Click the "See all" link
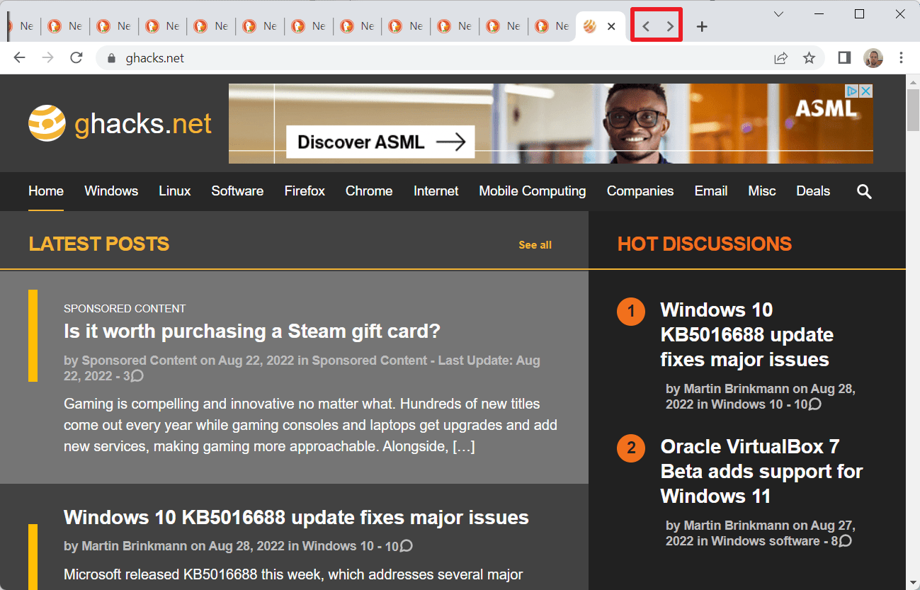This screenshot has width=920, height=590. pyautogui.click(x=535, y=244)
